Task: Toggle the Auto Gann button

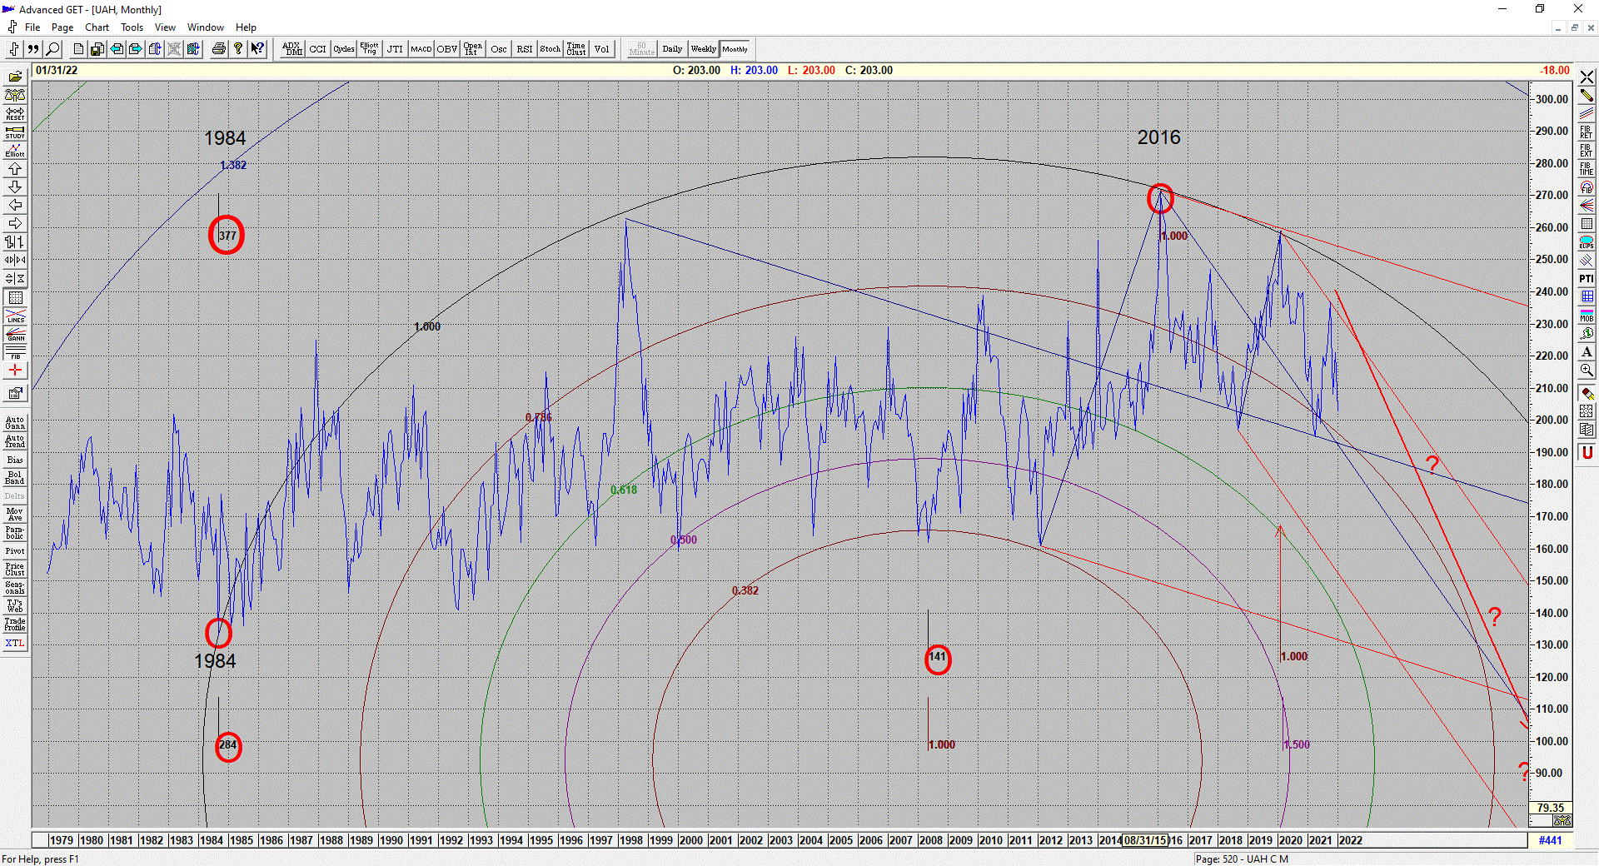Action: point(15,423)
